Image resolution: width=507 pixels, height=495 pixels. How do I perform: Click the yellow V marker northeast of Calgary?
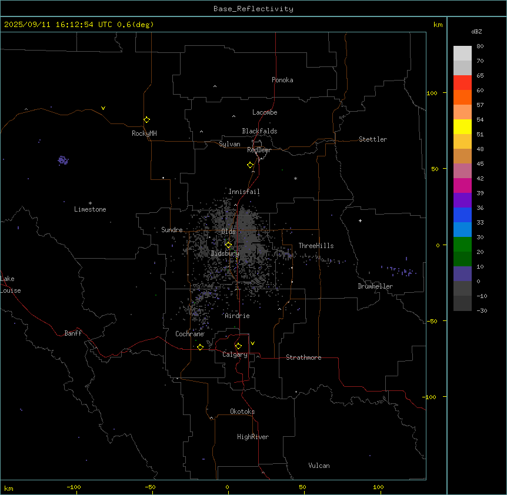252,343
